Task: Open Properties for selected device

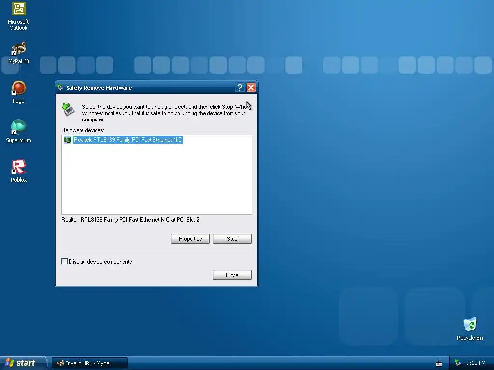Action: click(190, 239)
